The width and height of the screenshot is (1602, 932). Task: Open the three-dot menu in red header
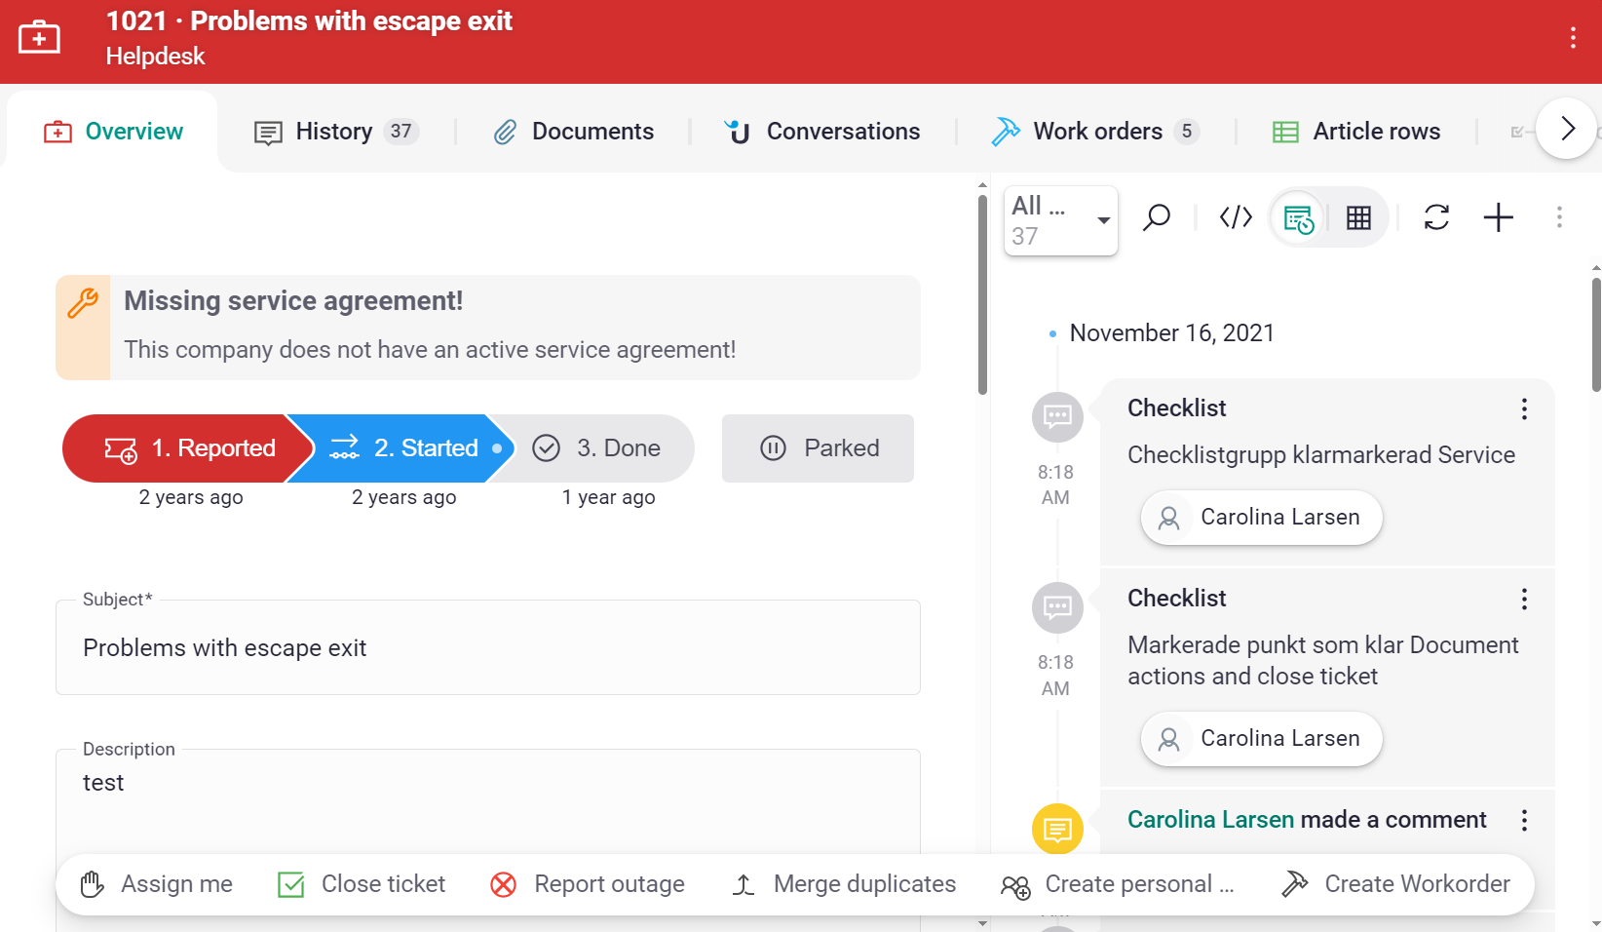pyautogui.click(x=1573, y=38)
